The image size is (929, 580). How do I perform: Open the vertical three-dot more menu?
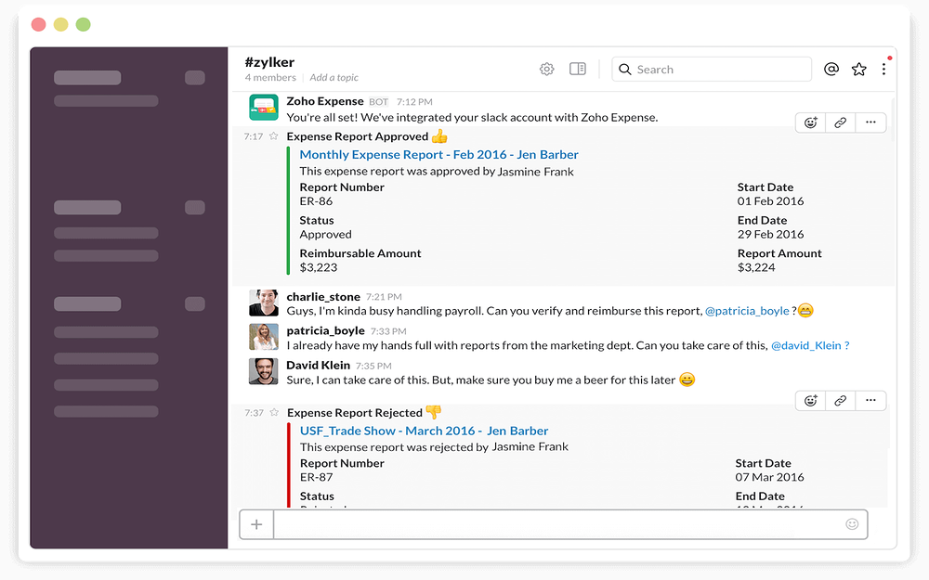[x=883, y=70]
